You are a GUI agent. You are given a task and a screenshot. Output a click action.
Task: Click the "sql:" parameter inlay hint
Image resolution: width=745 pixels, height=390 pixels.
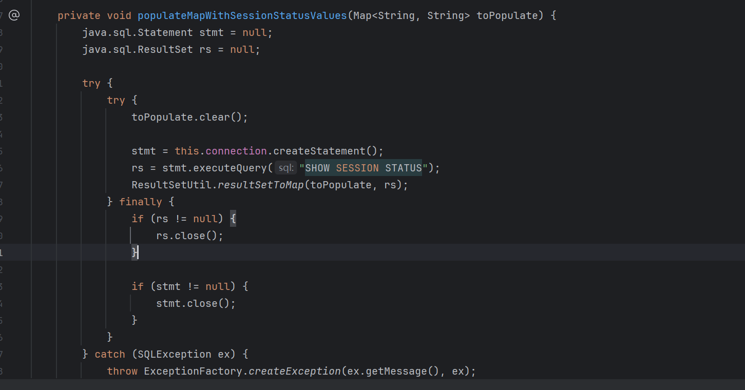[286, 168]
